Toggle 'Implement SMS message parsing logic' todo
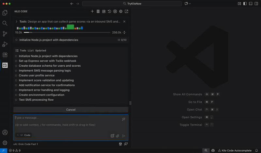 (16, 71)
